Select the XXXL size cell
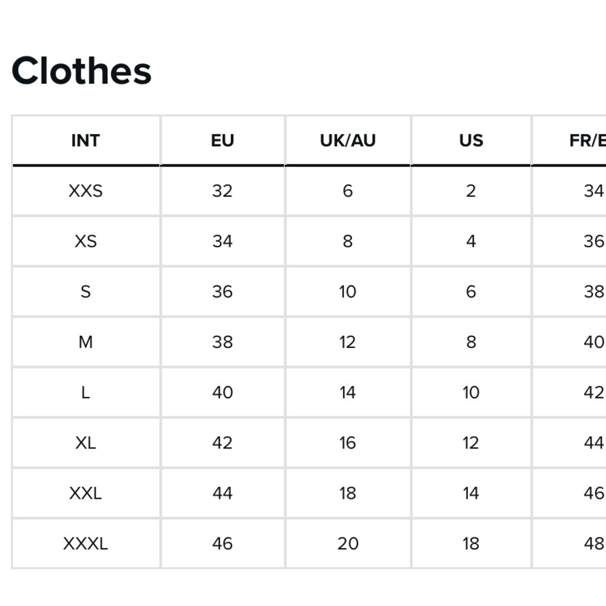Viewport: 606px width, 606px height. click(x=85, y=543)
